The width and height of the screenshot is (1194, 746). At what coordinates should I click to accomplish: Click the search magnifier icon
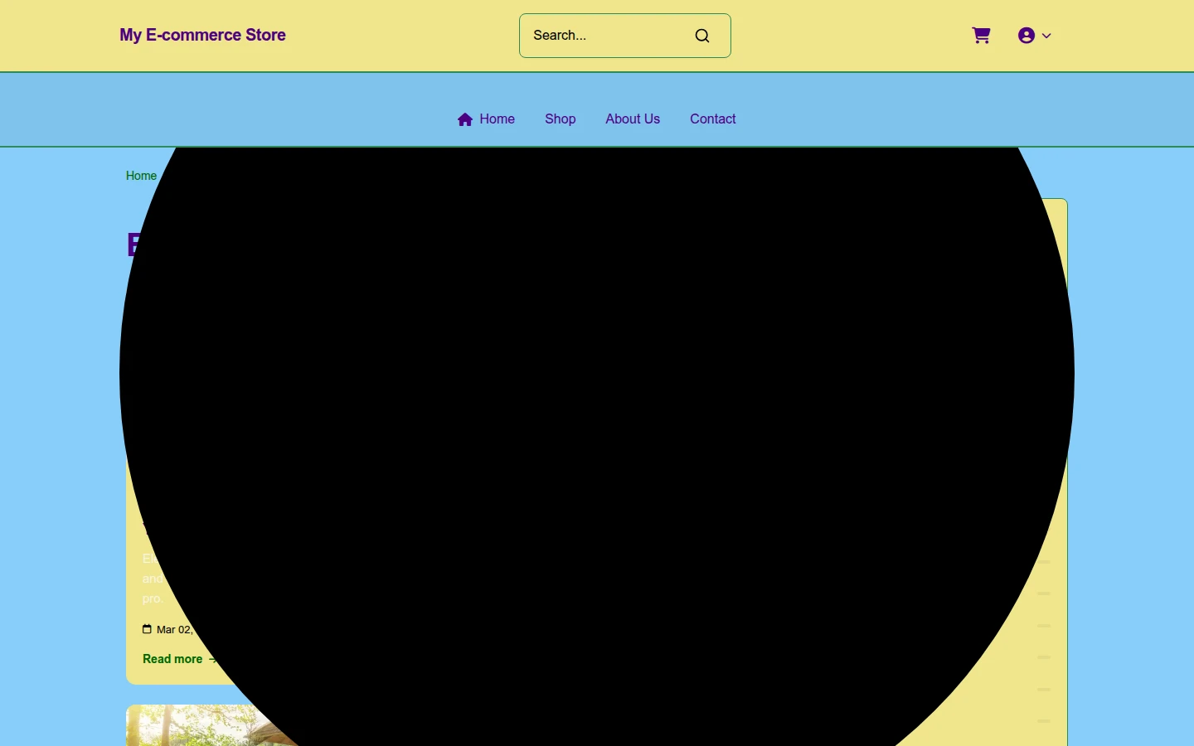click(702, 36)
